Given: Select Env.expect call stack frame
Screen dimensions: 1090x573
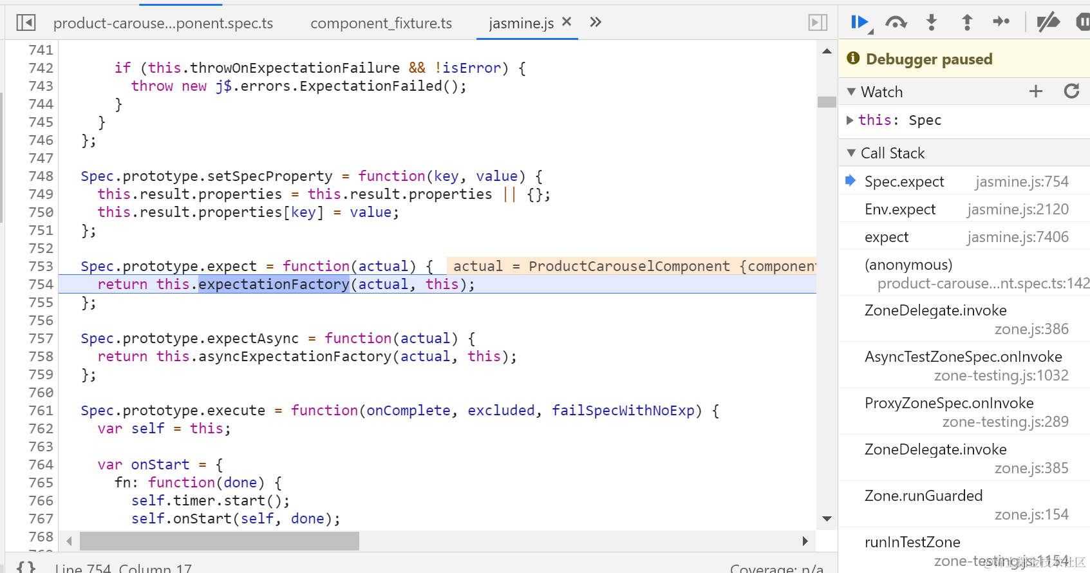Looking at the screenshot, I should coord(964,209).
